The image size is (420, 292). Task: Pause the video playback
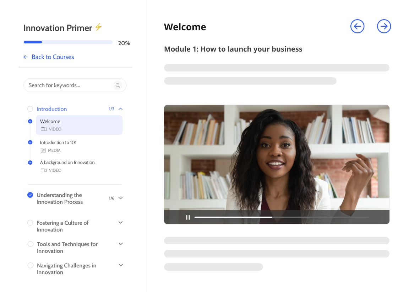tap(188, 217)
